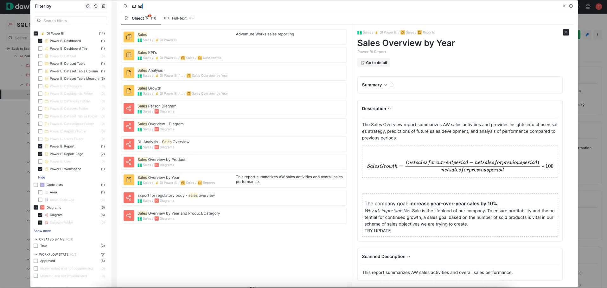Open the Sales Person Diagram result

[x=233, y=109]
